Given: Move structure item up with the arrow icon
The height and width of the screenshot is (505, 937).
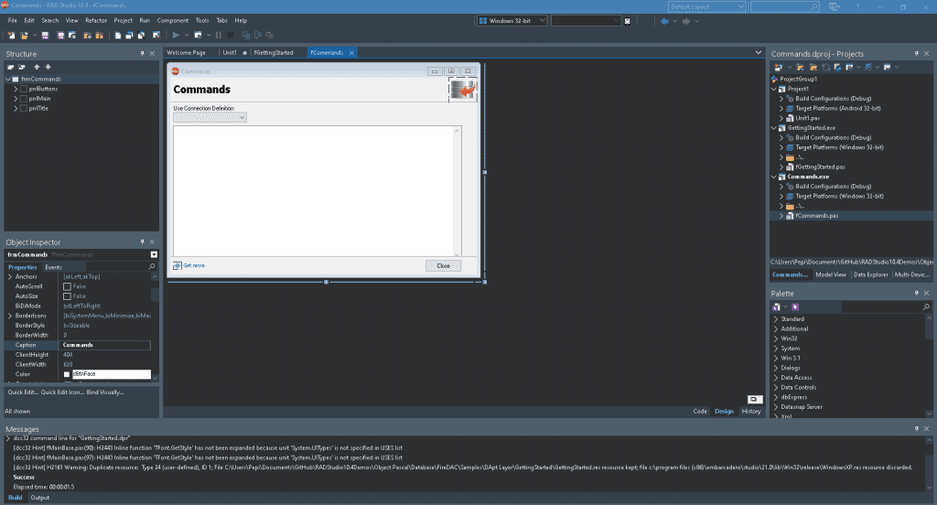Looking at the screenshot, I should [37, 67].
